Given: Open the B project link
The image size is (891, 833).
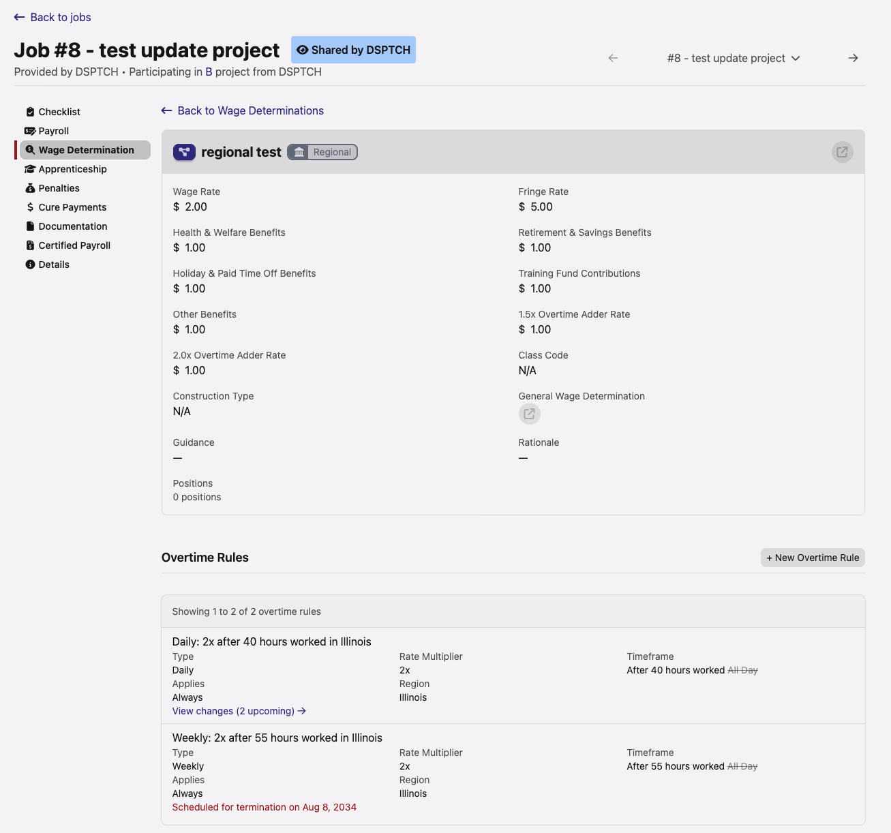Looking at the screenshot, I should coord(209,72).
